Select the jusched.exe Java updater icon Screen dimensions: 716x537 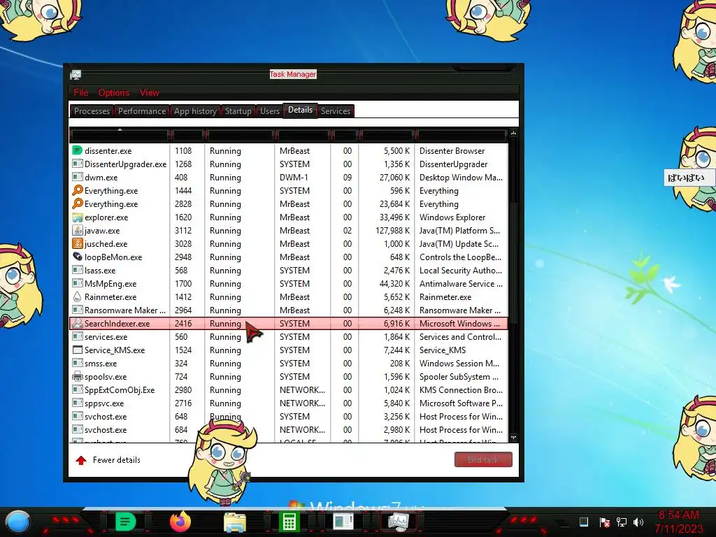pyautogui.click(x=78, y=243)
